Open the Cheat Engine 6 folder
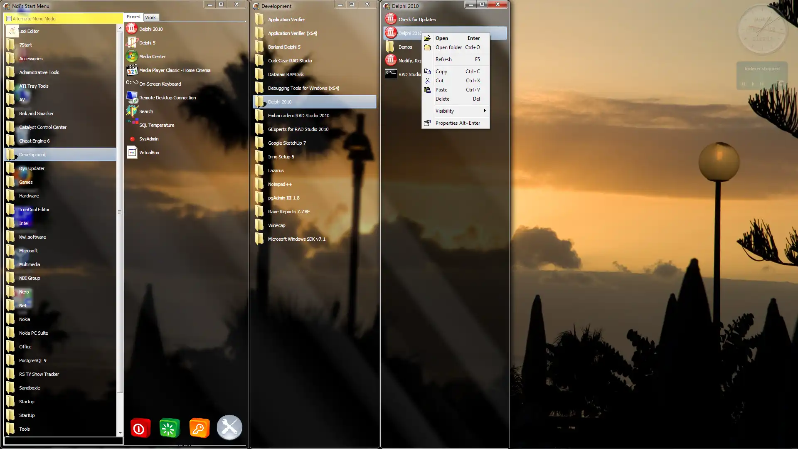 60,141
